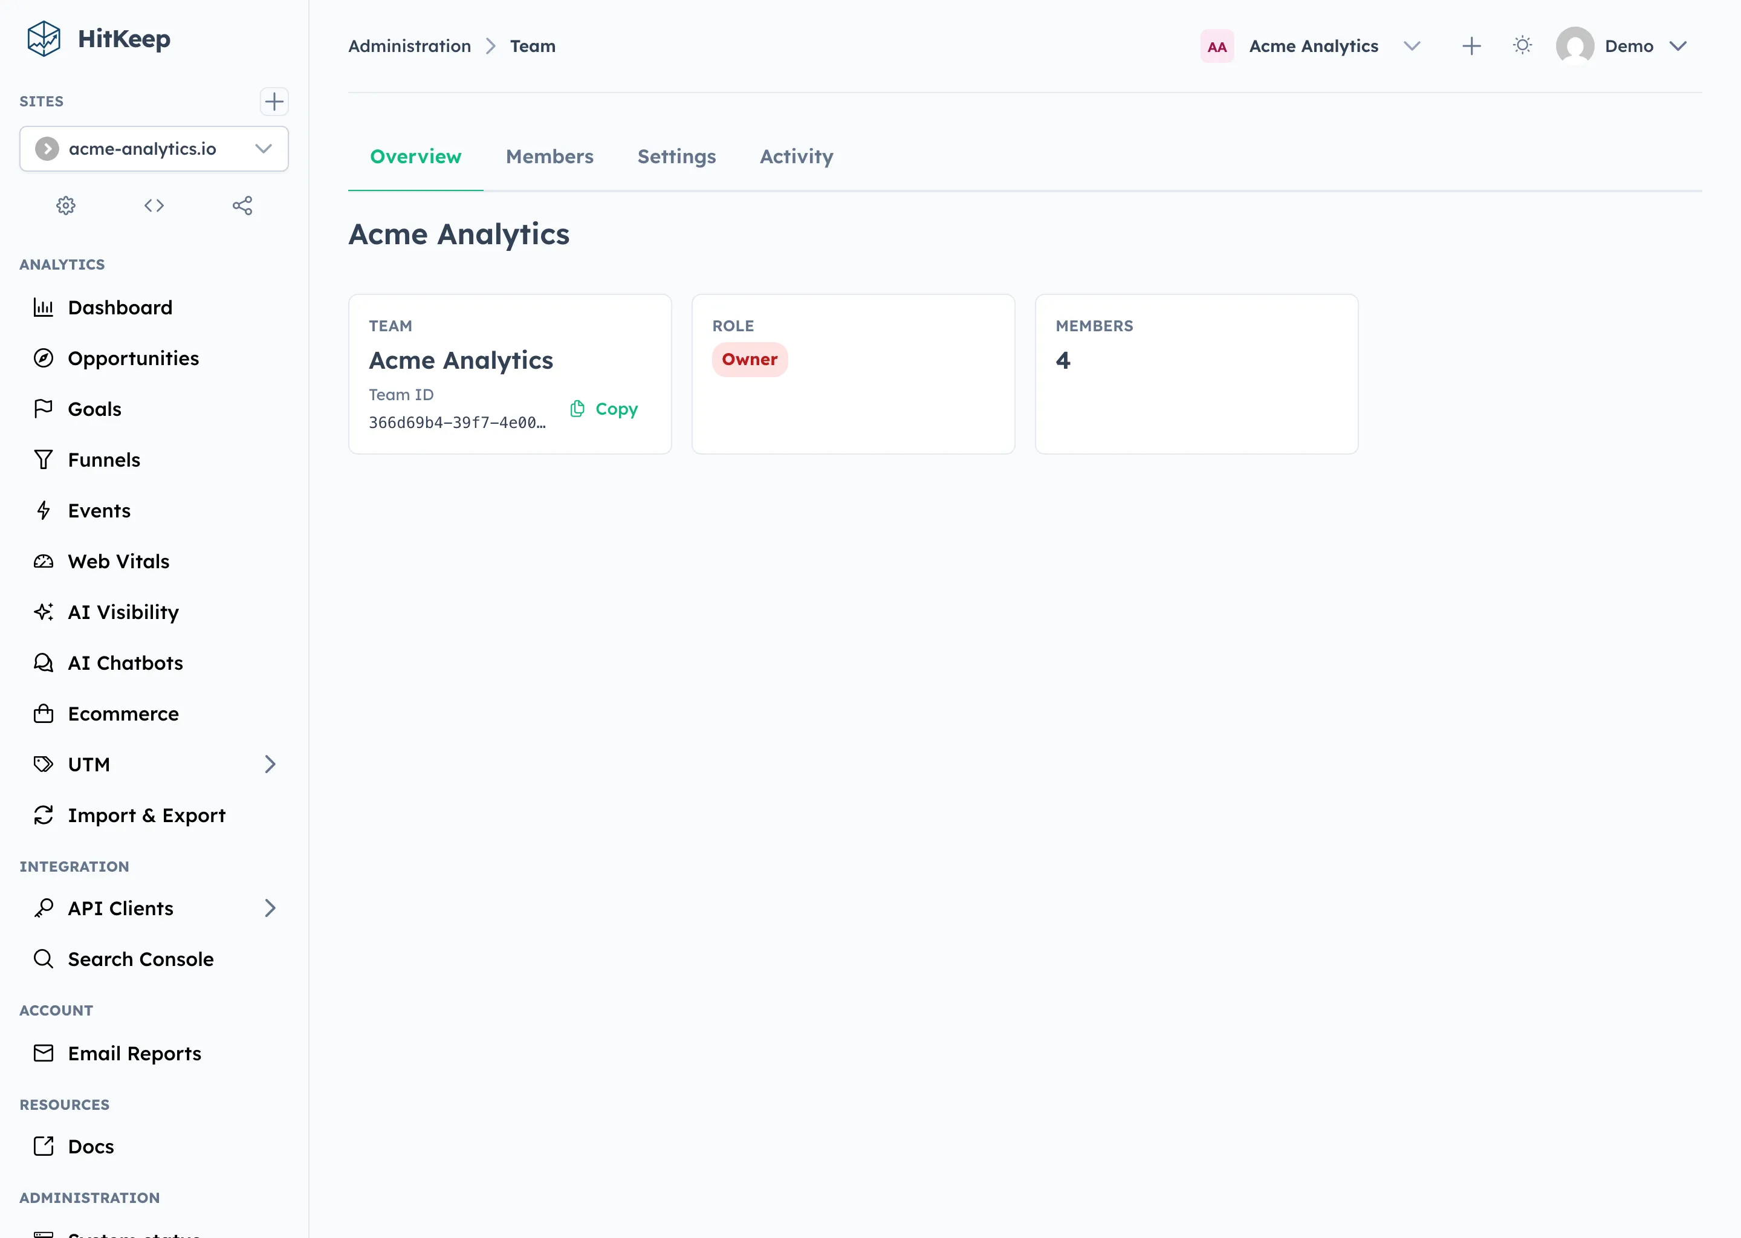Open site settings gear icon
The image size is (1741, 1238).
[x=66, y=206]
